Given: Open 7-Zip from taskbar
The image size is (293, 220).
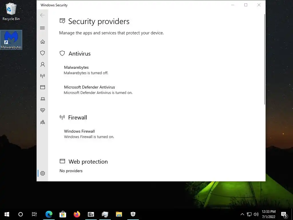Looking at the screenshot, I should tap(91, 214).
